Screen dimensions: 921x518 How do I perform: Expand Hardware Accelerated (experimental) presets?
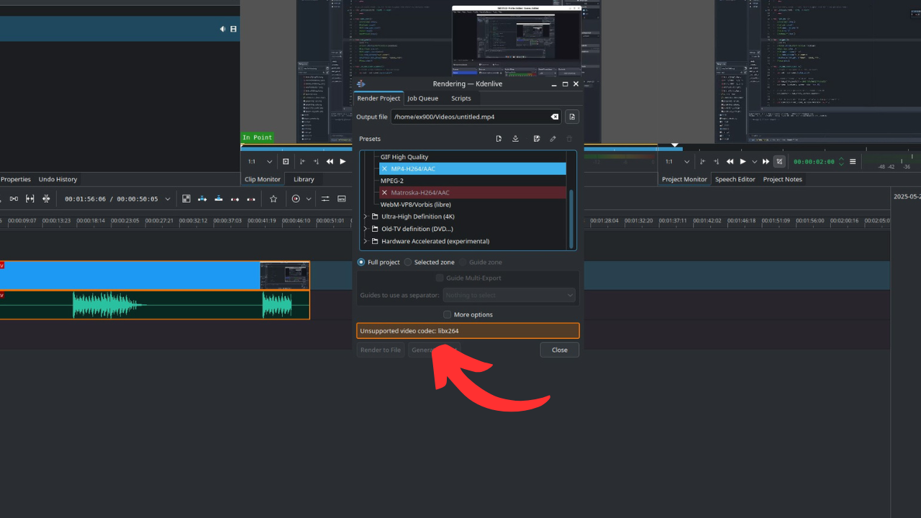point(366,241)
